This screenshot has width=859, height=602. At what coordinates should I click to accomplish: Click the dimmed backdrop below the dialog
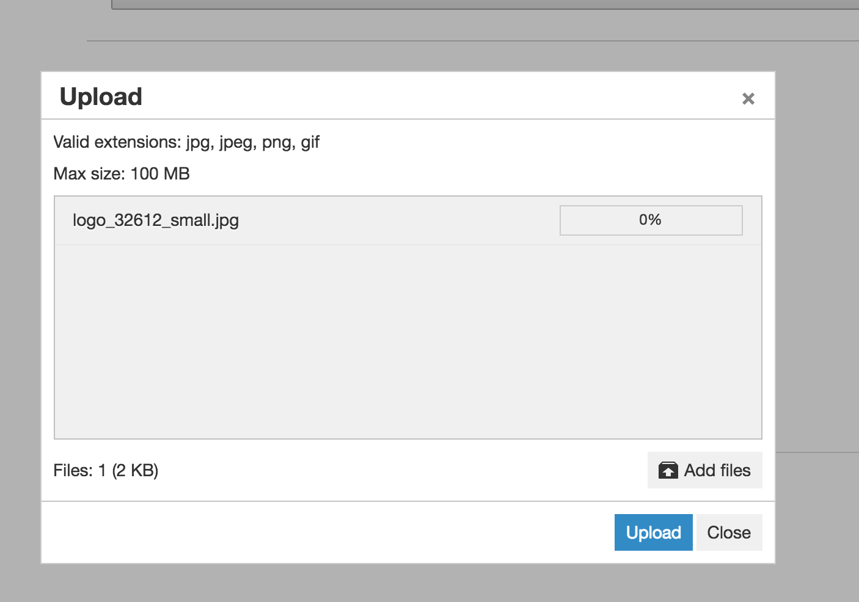[x=408, y=583]
